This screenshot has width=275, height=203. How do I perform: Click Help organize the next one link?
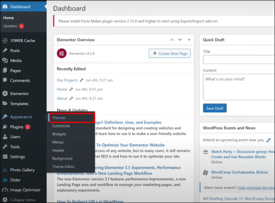(x=256, y=187)
